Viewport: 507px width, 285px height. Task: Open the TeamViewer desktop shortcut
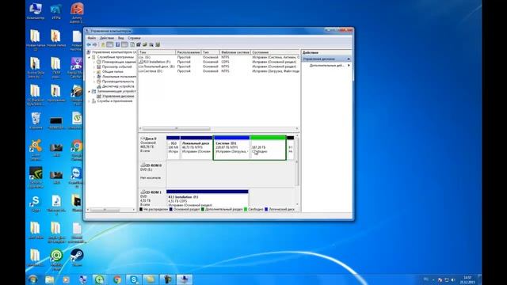[x=77, y=177]
